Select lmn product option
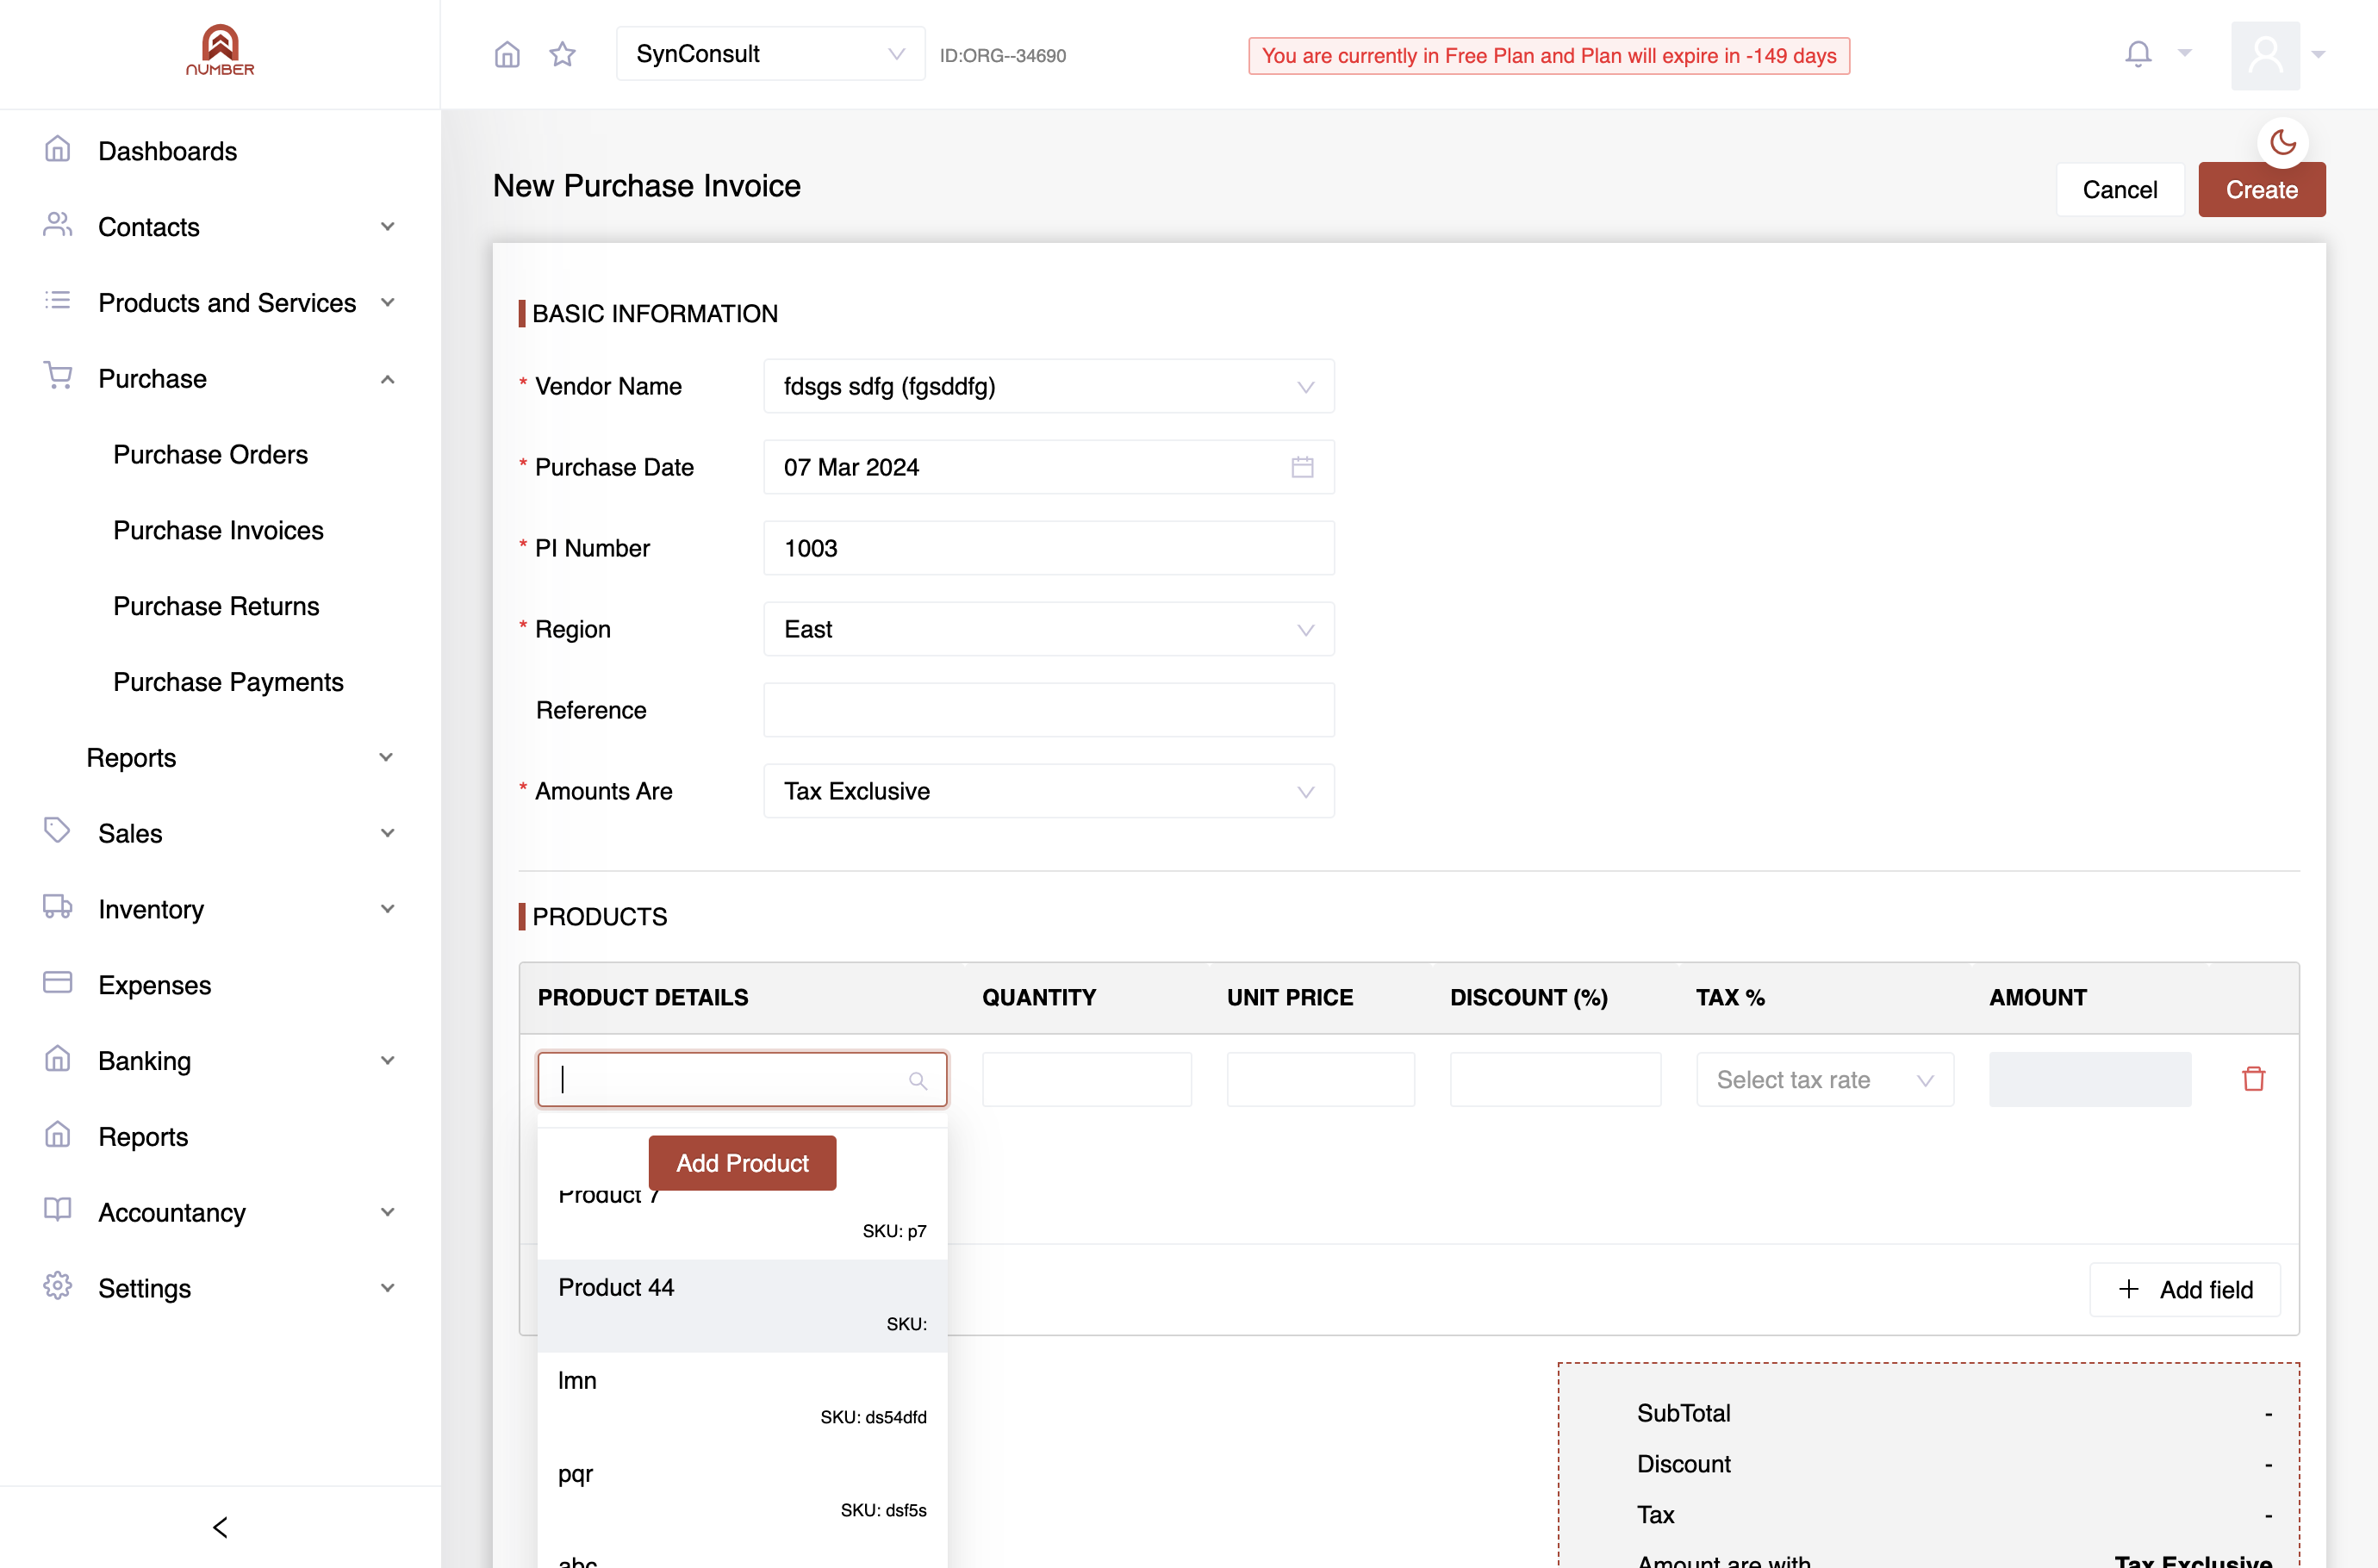2378x1568 pixels. click(x=742, y=1399)
